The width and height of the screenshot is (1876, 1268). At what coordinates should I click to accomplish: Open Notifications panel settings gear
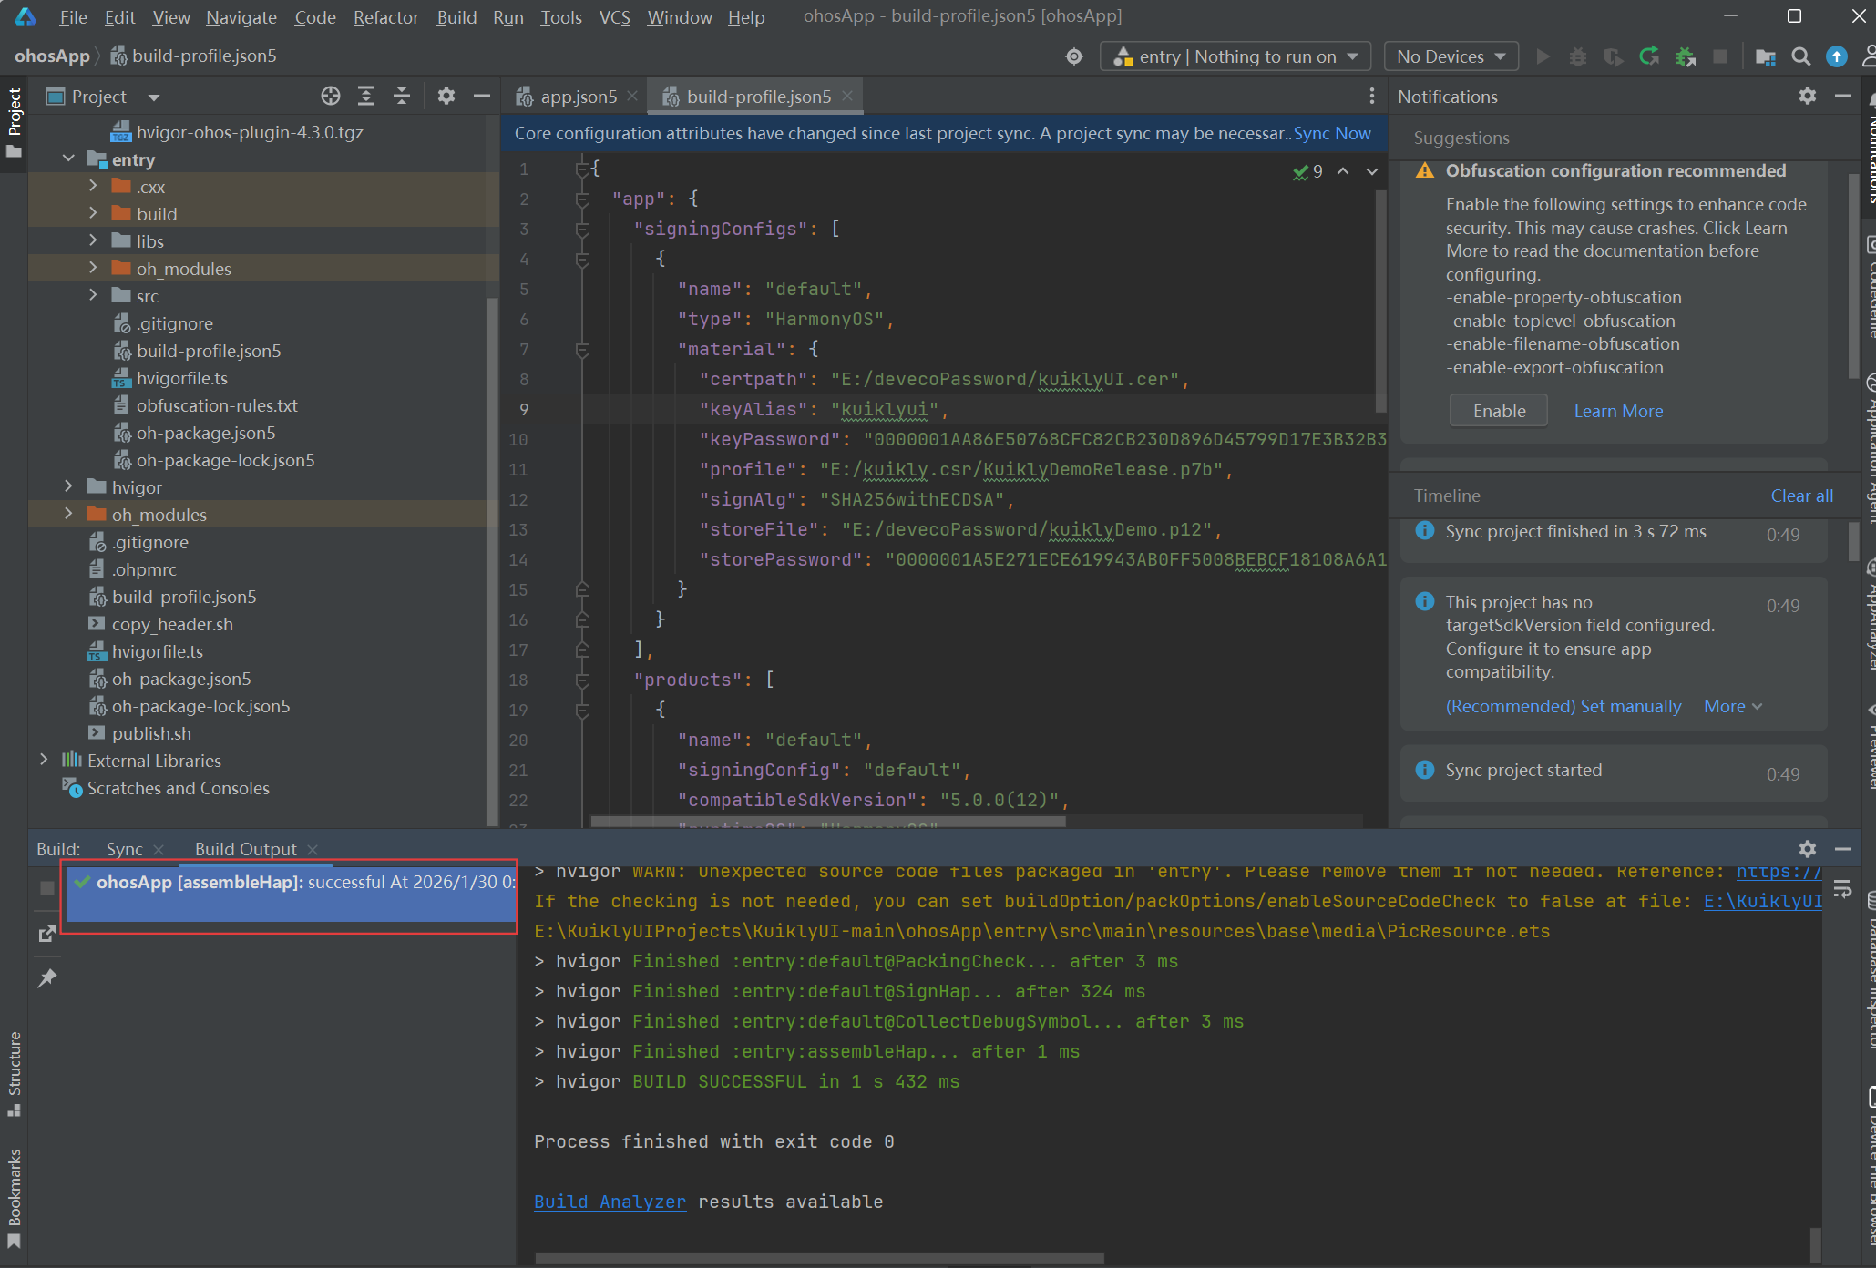(x=1808, y=97)
